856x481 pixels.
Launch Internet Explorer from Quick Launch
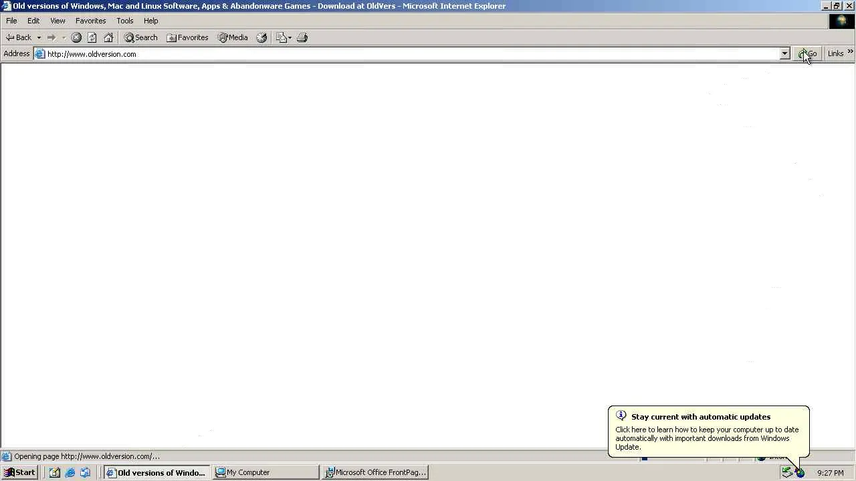70,472
